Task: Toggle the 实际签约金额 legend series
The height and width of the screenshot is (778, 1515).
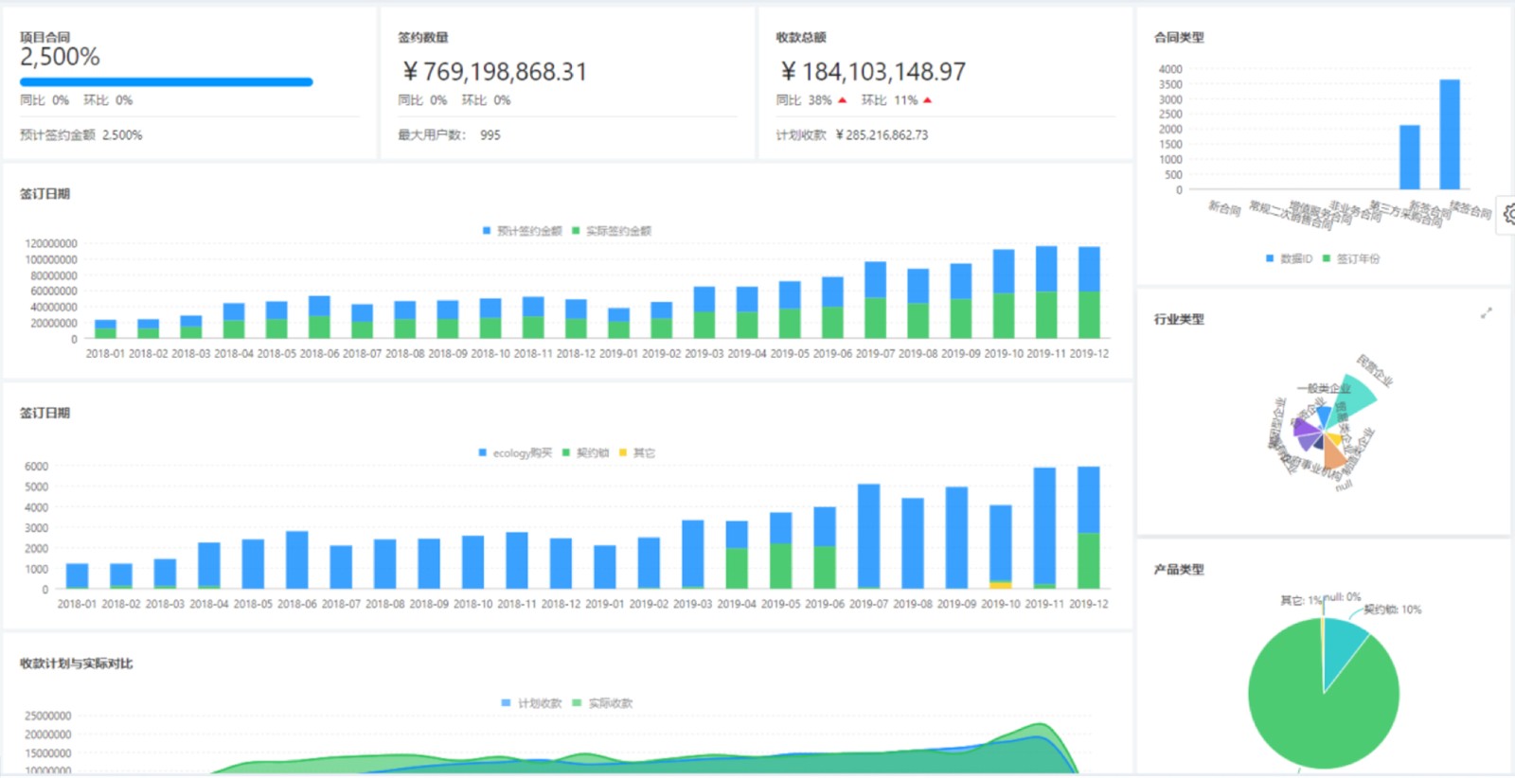Action: pos(611,230)
